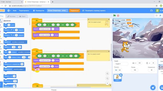
Task: Delete Спрайт 1 using its trash icon
Action: click(121, 75)
